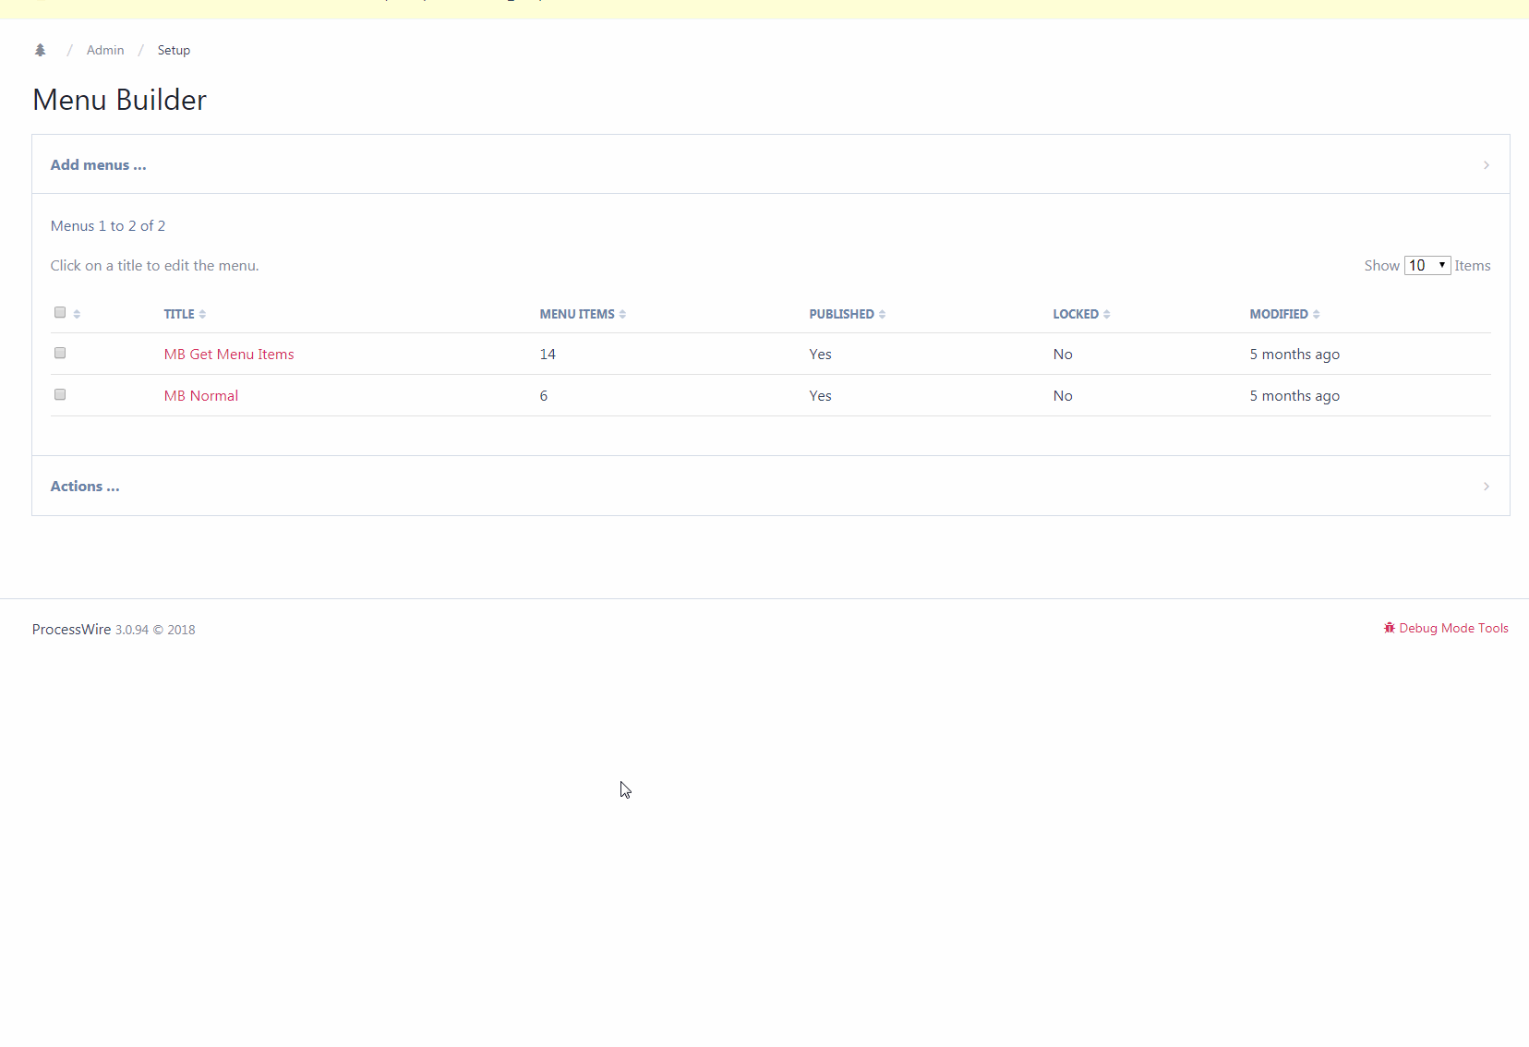1529x1047 pixels.
Task: Click the bug icon next to Debug Mode Tools
Action: tap(1390, 628)
